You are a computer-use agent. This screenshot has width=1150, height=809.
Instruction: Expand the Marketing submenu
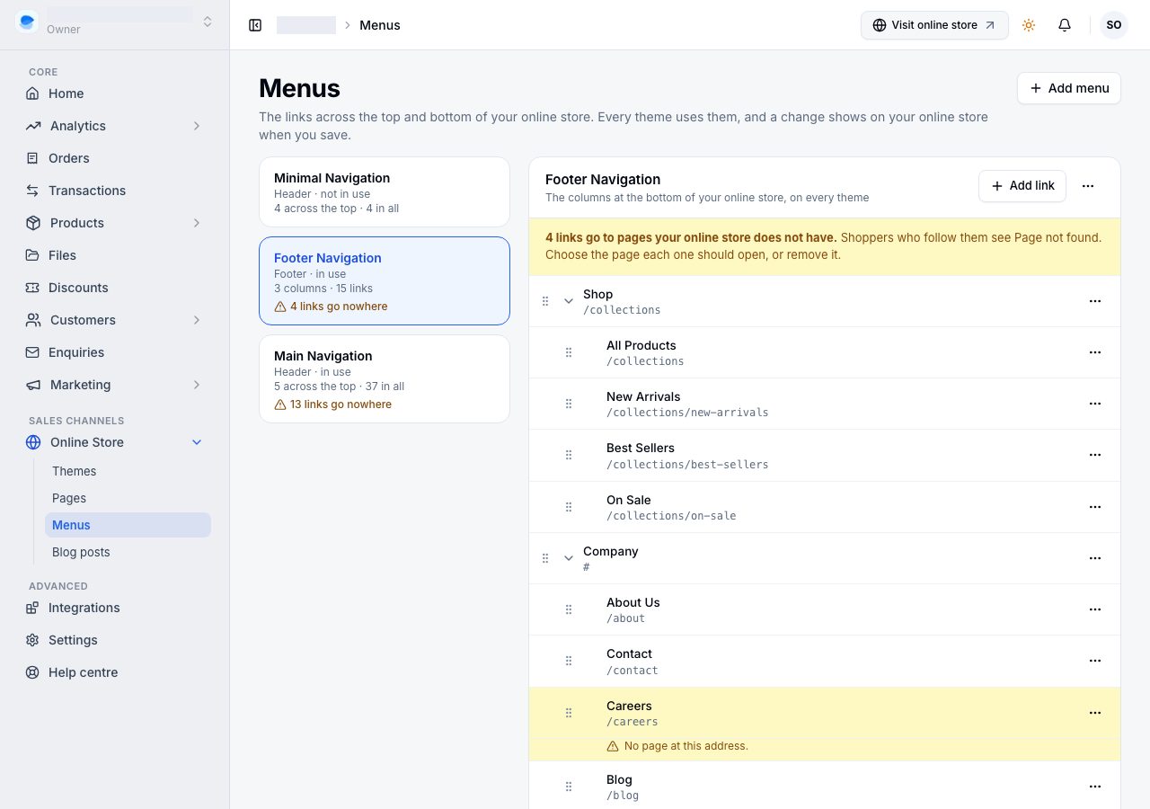[x=197, y=385]
